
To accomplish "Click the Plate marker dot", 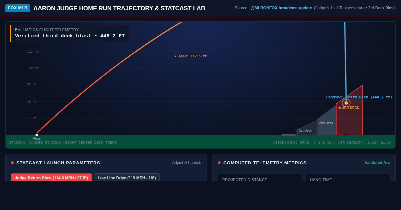I will tap(37, 135).
